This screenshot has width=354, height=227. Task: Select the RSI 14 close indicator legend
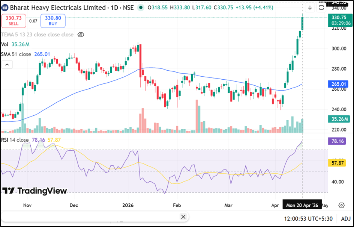click(x=15, y=140)
